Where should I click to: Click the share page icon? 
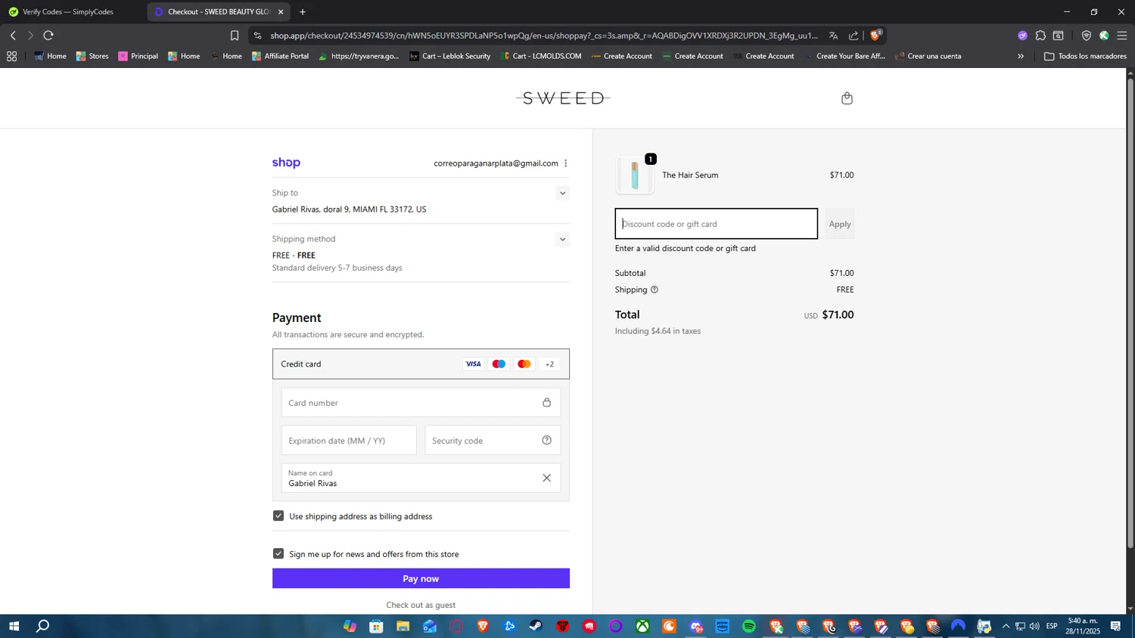(854, 36)
